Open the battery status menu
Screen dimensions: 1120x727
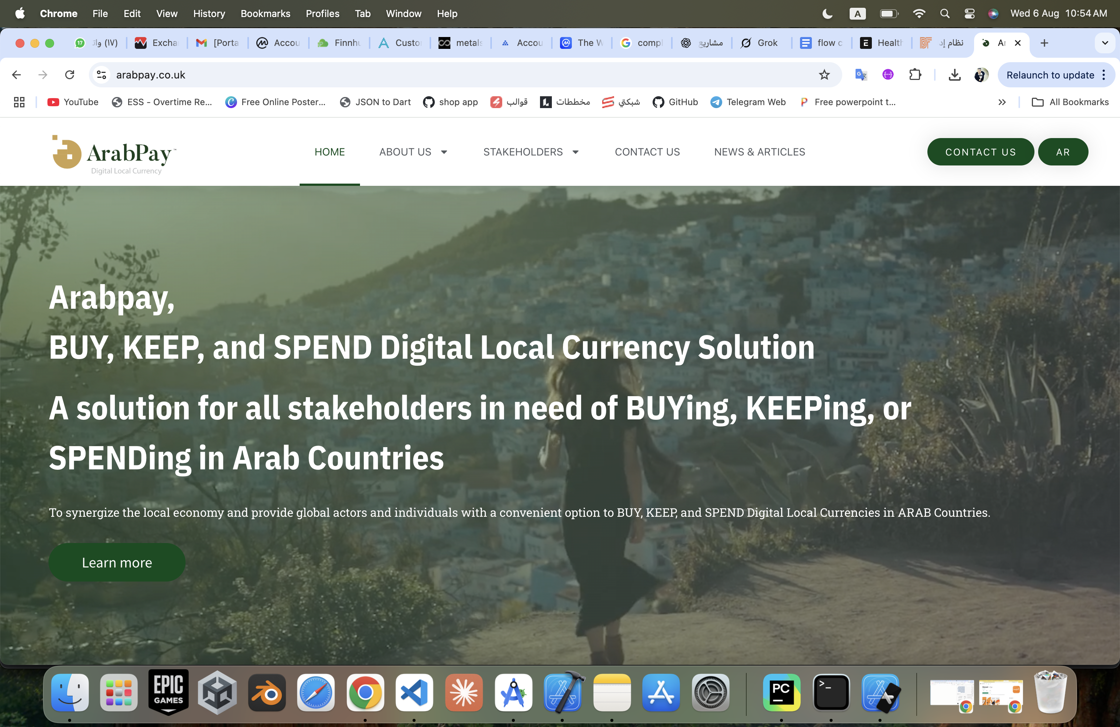pyautogui.click(x=889, y=14)
